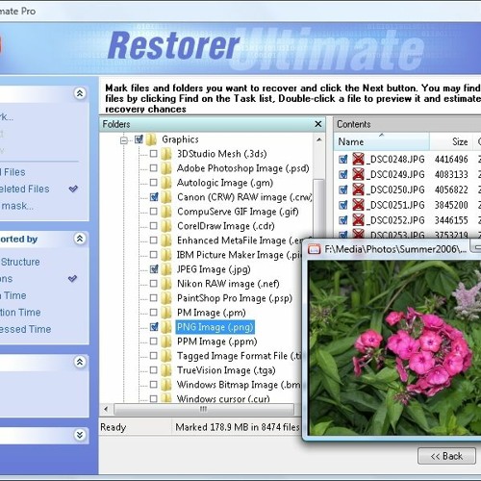The image size is (481, 481).
Task: Select the CompuServe GIF Image (.gif) item
Action: coord(238,212)
